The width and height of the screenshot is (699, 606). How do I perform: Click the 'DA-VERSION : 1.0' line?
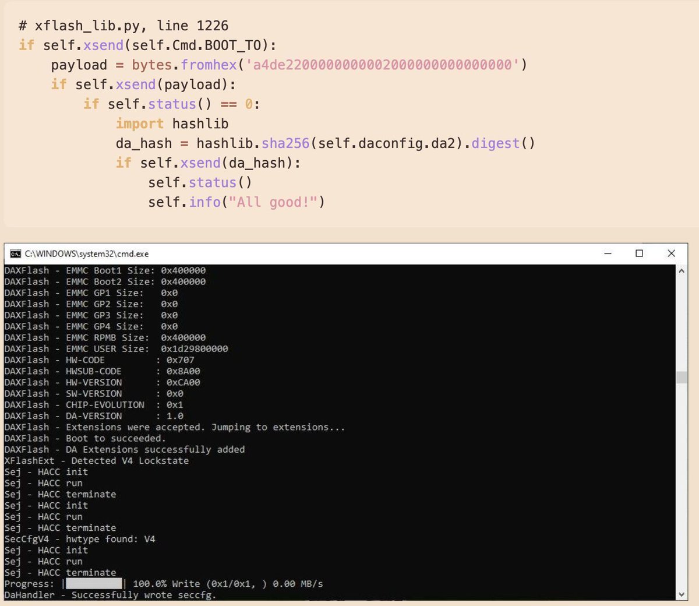click(94, 415)
